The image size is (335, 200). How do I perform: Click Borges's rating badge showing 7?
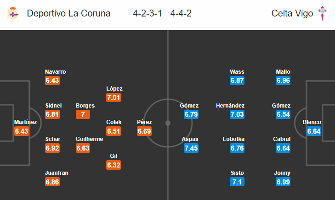[x=83, y=114]
